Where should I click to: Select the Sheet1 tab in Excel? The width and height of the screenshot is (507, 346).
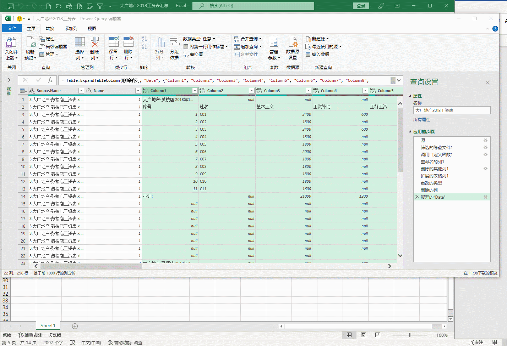point(48,325)
